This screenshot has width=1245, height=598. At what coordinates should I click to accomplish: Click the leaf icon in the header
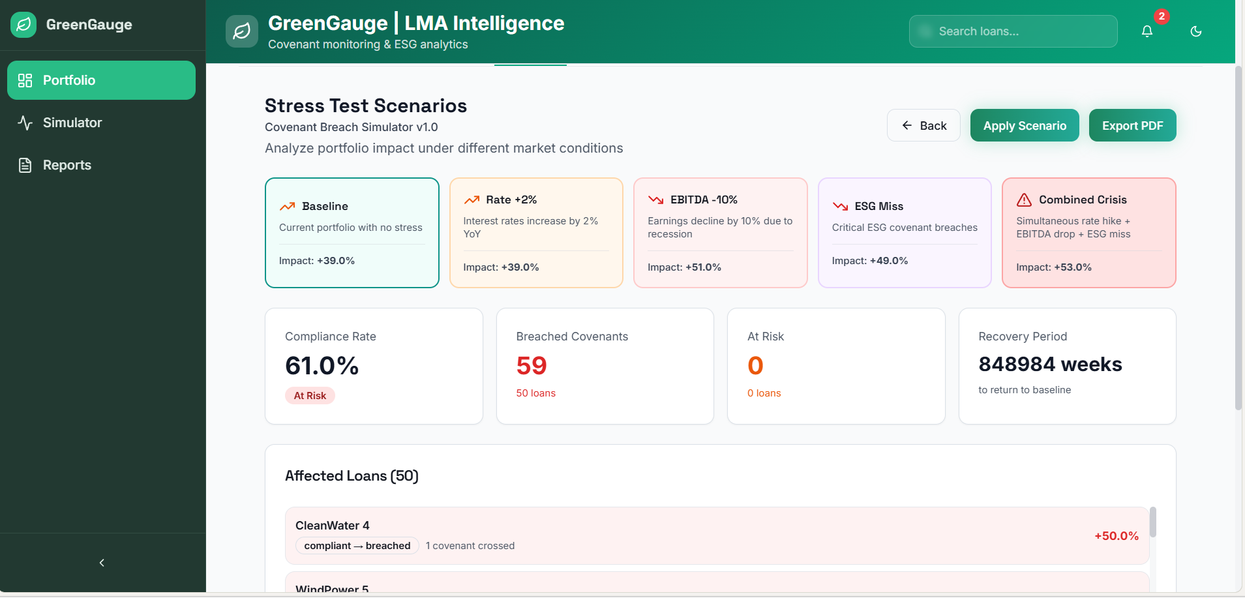tap(242, 31)
